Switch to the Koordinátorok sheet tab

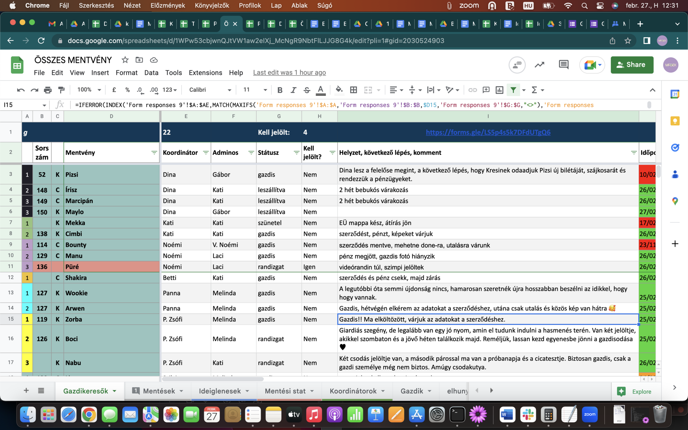point(353,391)
